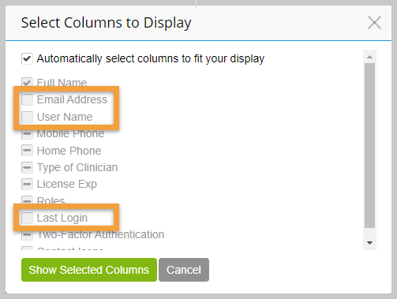Close the Select Columns to Display dialog
The height and width of the screenshot is (299, 397).
(x=374, y=23)
